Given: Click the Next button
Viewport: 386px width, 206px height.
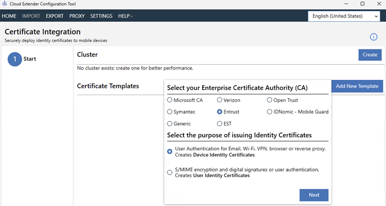Looking at the screenshot, I should [313, 195].
